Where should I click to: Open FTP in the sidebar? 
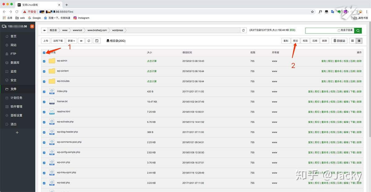[13, 54]
